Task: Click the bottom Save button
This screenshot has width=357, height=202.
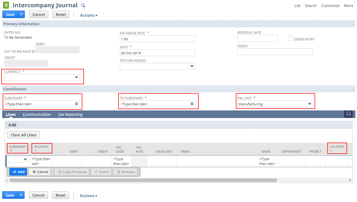Action: [10, 195]
